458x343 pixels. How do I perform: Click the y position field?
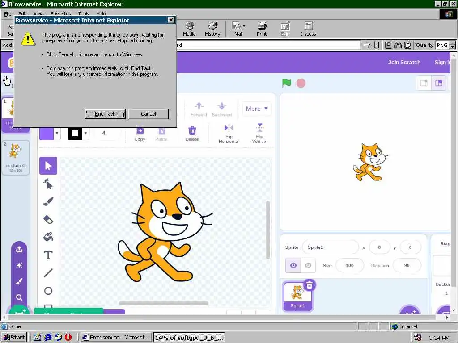coord(411,247)
